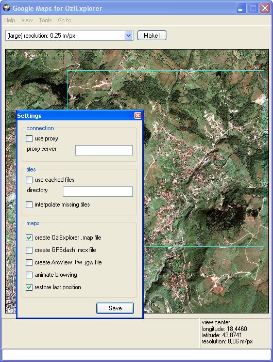Save the settings
The width and height of the screenshot is (273, 362).
coord(115,308)
